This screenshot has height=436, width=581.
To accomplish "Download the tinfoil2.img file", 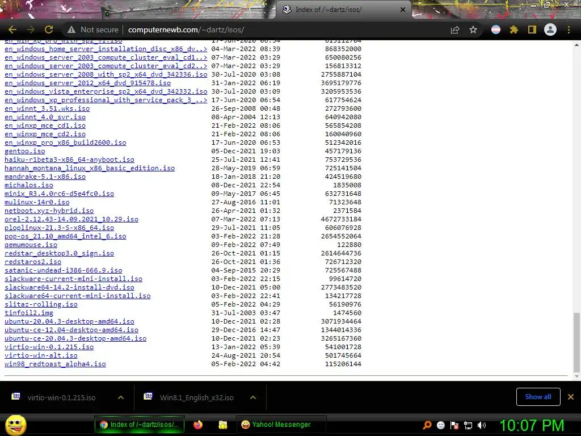I will tap(29, 313).
